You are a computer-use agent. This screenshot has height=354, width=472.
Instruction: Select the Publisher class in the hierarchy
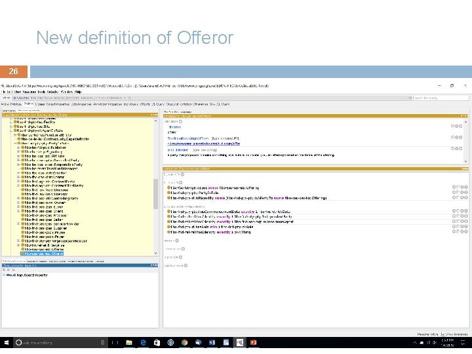click(x=45, y=147)
